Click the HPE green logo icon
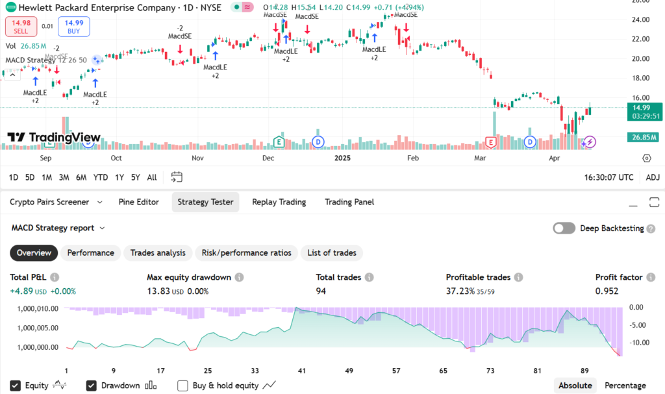The width and height of the screenshot is (665, 394). [10, 7]
